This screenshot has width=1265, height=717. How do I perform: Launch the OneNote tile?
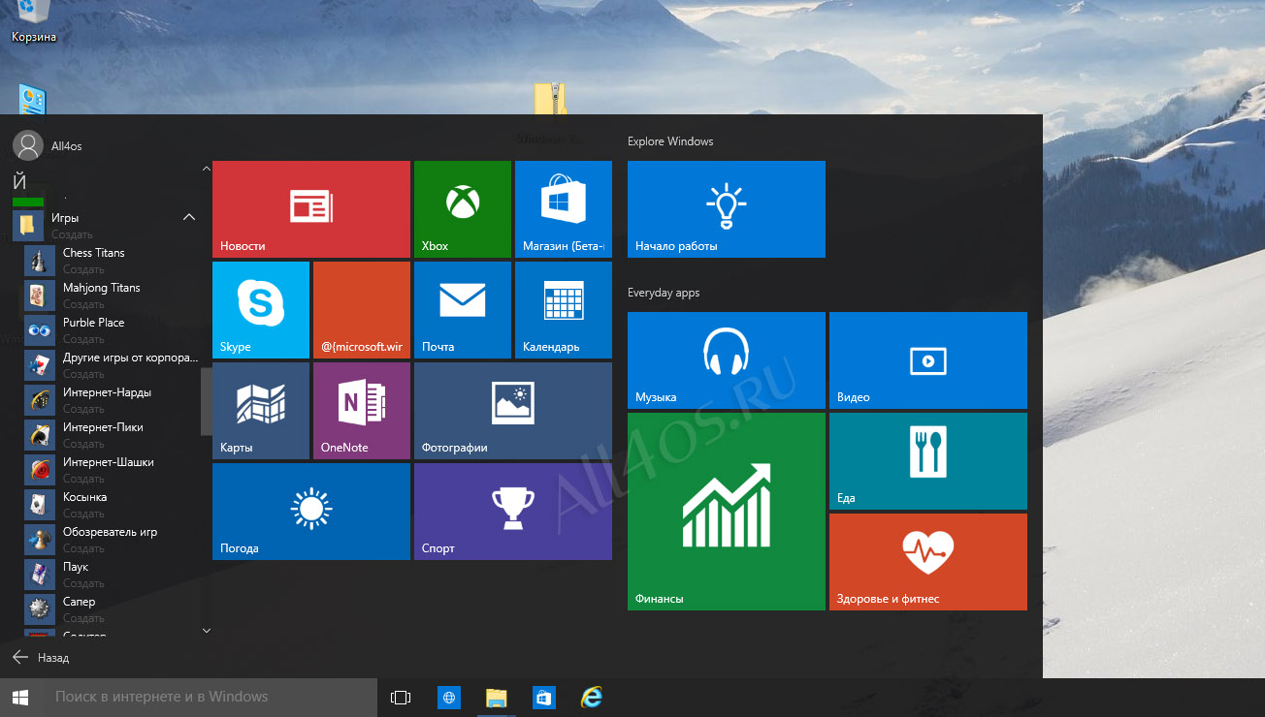pos(362,411)
